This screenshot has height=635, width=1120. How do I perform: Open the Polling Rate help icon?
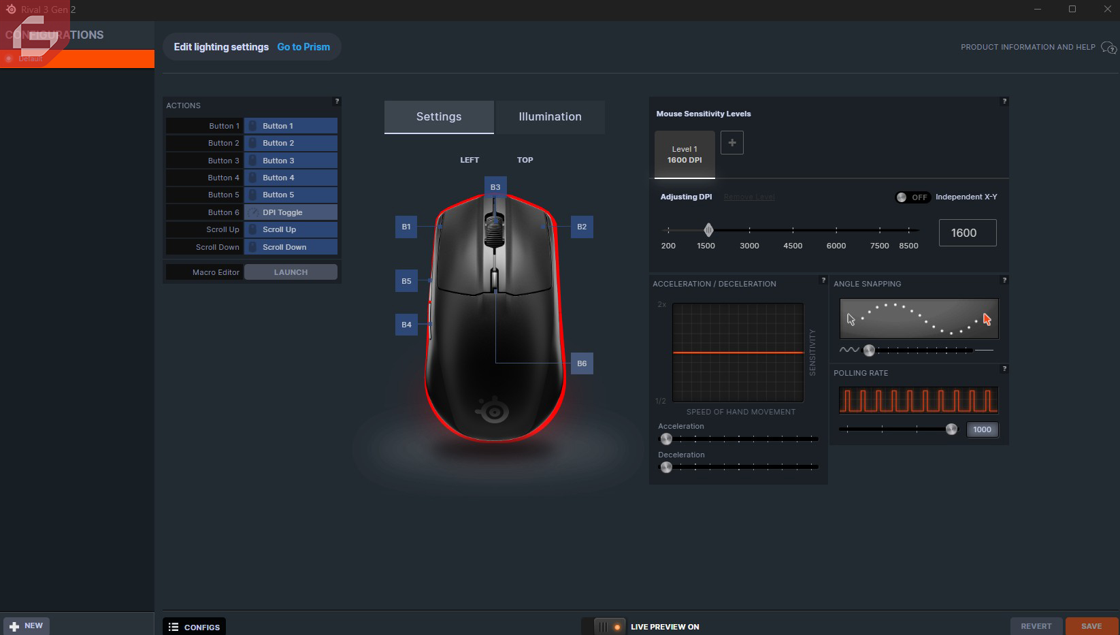pos(1004,369)
